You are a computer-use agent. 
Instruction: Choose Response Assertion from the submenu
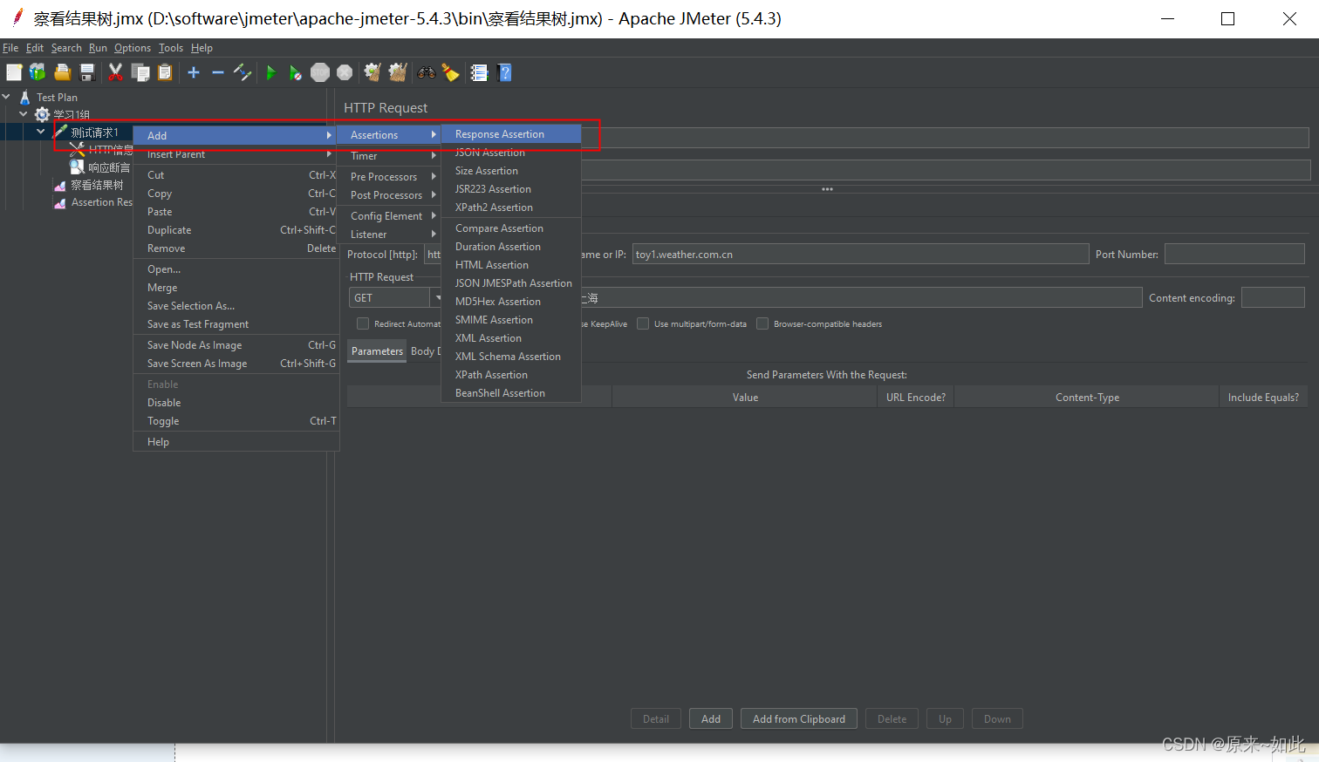click(511, 134)
